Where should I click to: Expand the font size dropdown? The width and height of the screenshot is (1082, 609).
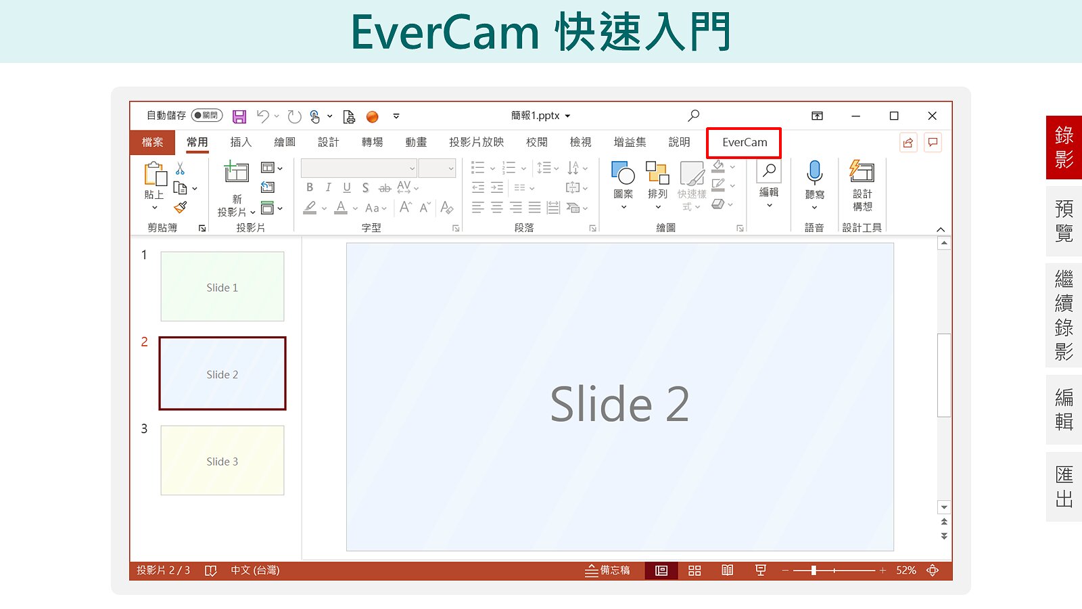[x=451, y=168]
